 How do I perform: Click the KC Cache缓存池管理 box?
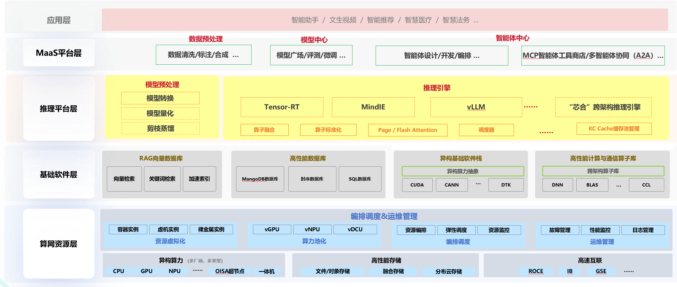tap(614, 129)
